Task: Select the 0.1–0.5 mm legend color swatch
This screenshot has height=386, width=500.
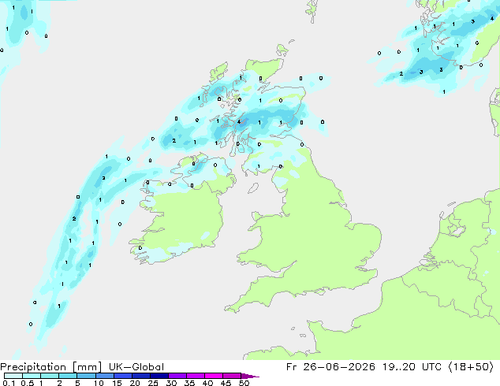Action: (13, 376)
